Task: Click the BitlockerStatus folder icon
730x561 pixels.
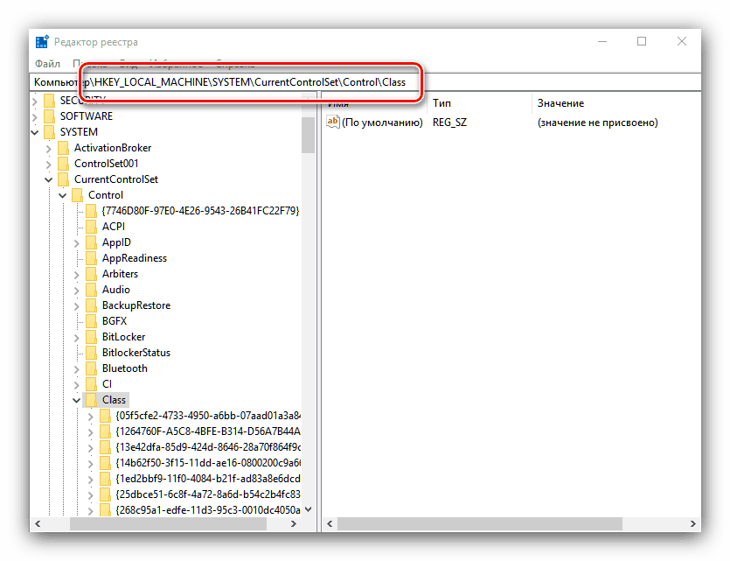Action: 91,353
